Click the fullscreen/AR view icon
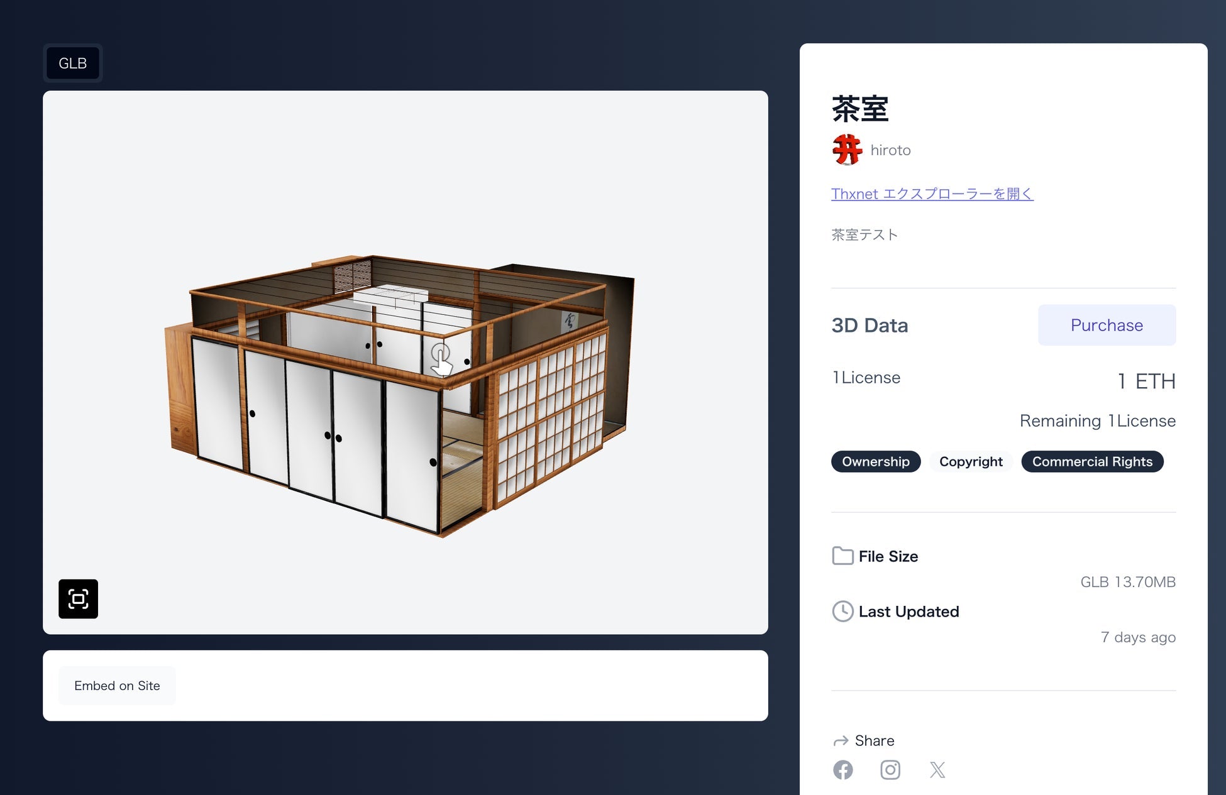The height and width of the screenshot is (795, 1226). click(78, 598)
